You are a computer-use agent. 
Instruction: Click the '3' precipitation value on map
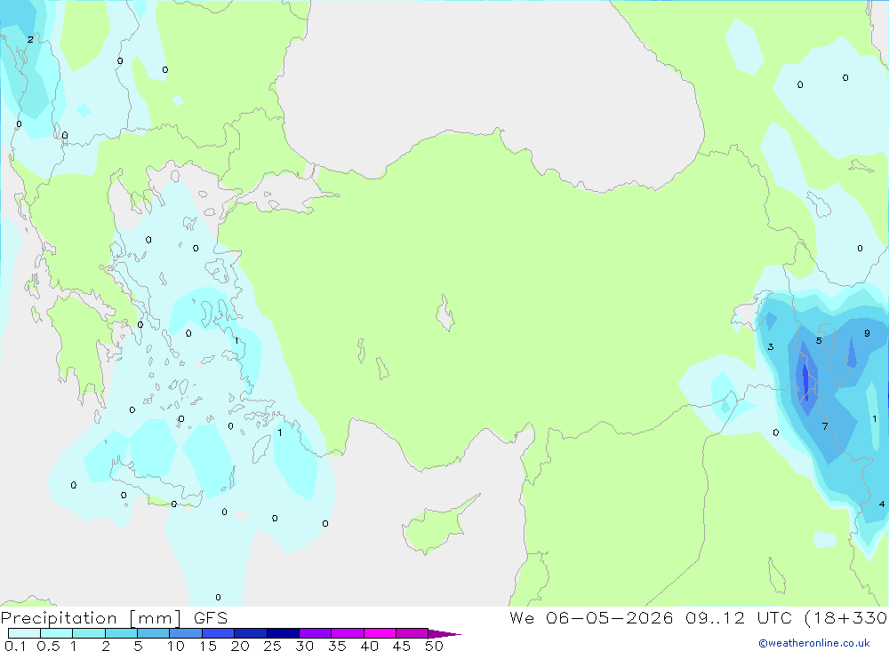click(771, 346)
